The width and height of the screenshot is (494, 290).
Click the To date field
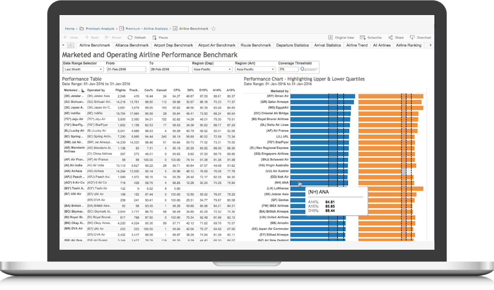coord(169,69)
